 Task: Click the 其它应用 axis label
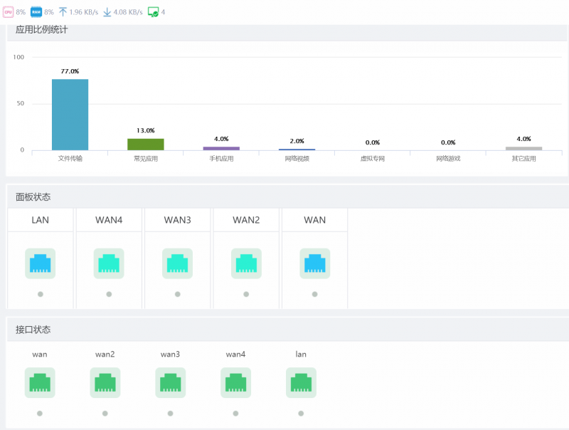(523, 159)
